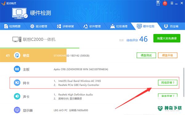Open the medal badge icon in title bar

click(158, 3)
